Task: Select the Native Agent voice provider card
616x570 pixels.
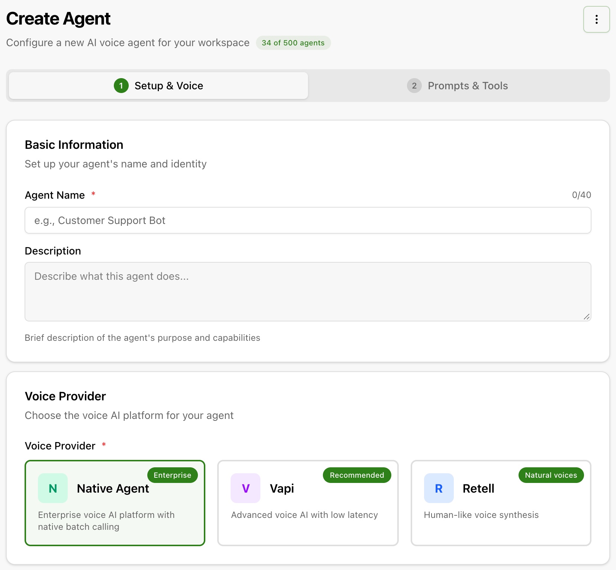Action: coord(115,503)
